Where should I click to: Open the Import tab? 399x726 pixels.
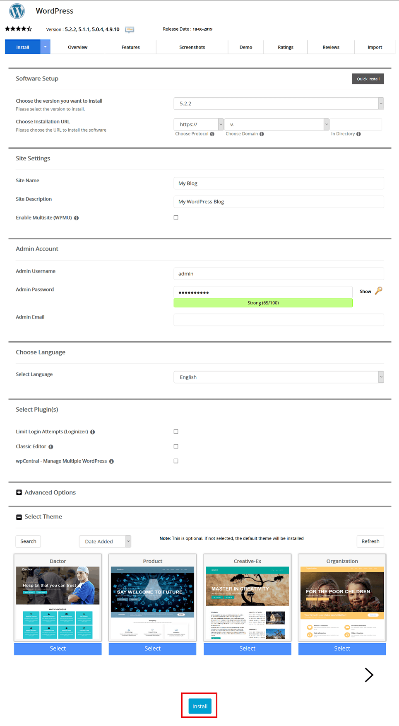375,47
